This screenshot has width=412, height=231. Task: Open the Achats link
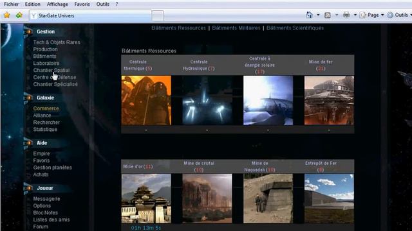coord(41,175)
